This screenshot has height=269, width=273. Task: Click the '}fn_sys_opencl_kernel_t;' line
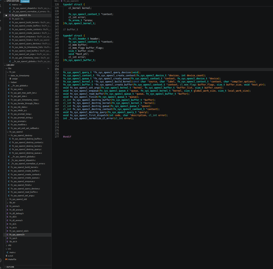coord(79,23)
